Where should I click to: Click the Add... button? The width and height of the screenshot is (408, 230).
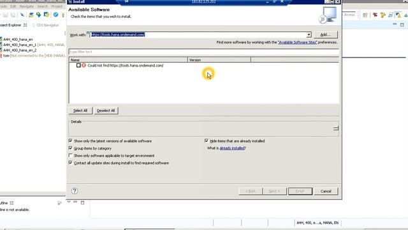tap(325, 34)
